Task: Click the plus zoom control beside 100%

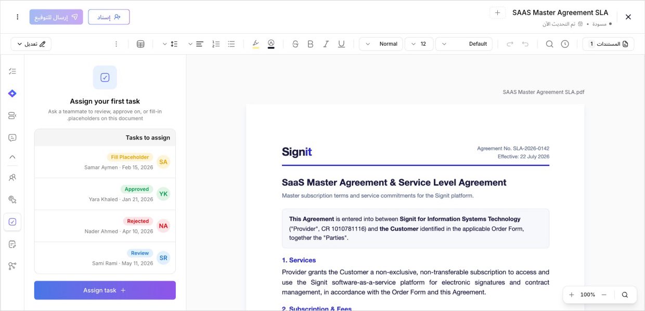Action: coord(572,295)
